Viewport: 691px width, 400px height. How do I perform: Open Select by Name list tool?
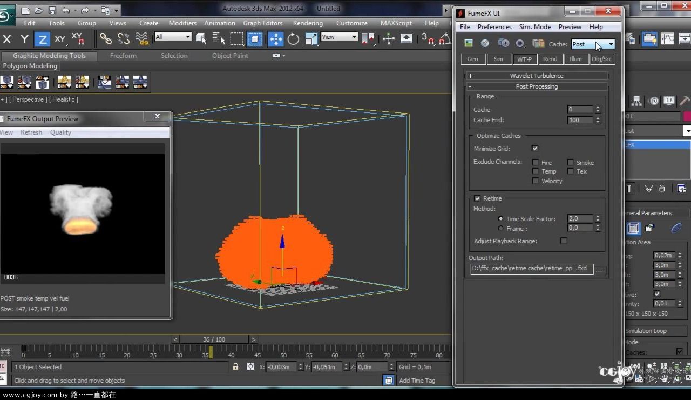pos(219,38)
